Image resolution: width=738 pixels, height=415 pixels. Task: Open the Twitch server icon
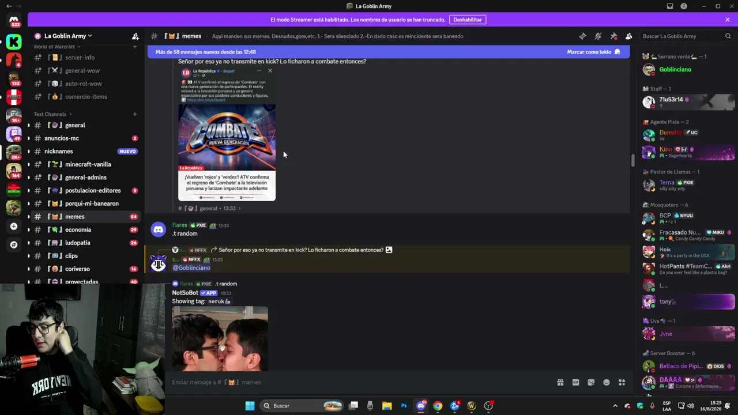point(14,134)
